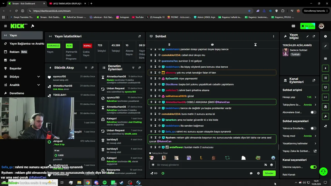Pop out the Yayın bilgisi panel

pos(314,36)
